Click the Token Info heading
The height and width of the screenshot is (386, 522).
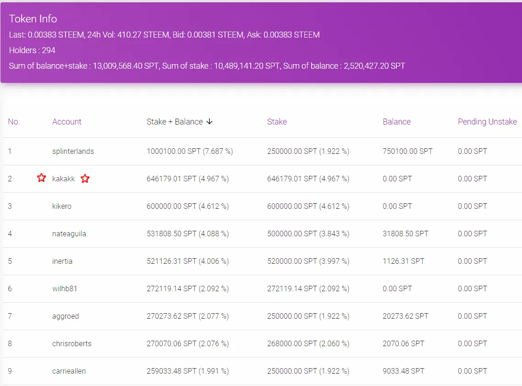pyautogui.click(x=33, y=19)
